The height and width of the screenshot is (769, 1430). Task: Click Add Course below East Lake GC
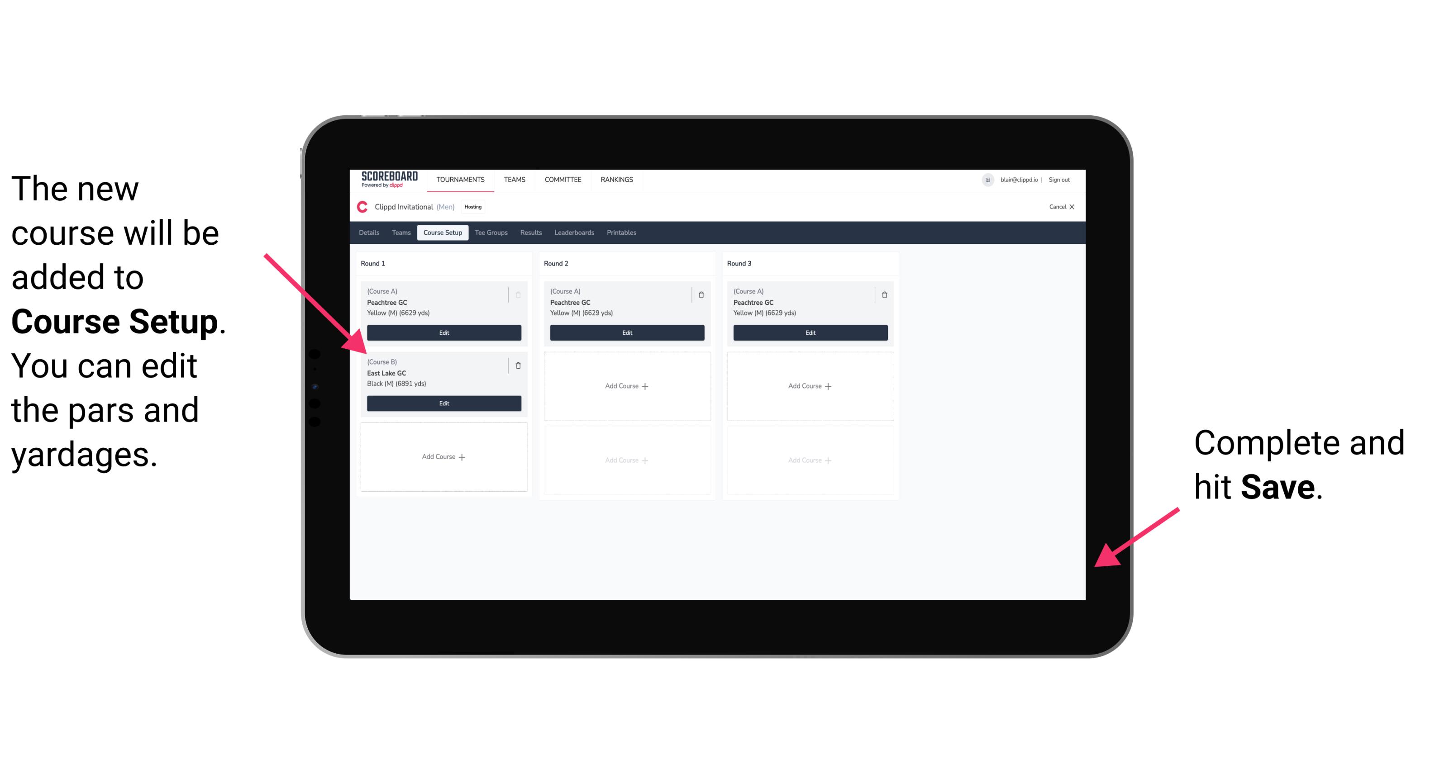click(442, 456)
